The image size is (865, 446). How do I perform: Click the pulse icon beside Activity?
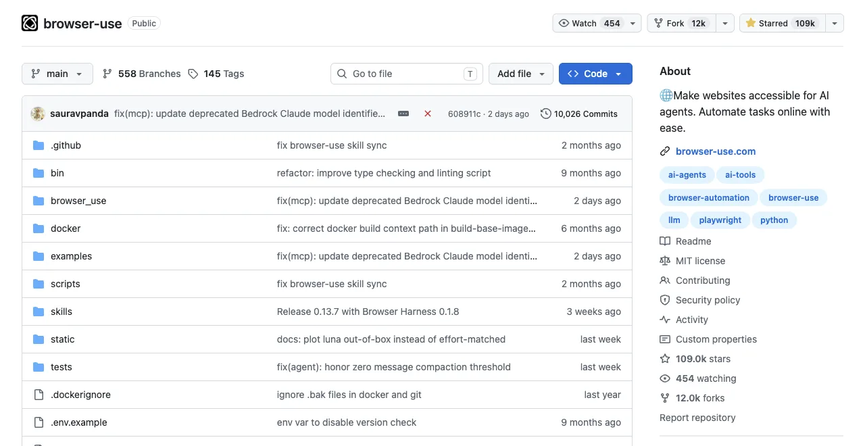click(665, 320)
